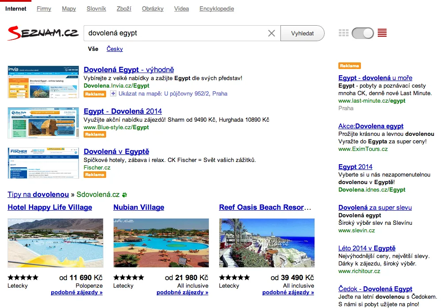This screenshot has width=441, height=308.
Task: Open 'Dovolená Egypt - výhodně' result
Action: (129, 69)
